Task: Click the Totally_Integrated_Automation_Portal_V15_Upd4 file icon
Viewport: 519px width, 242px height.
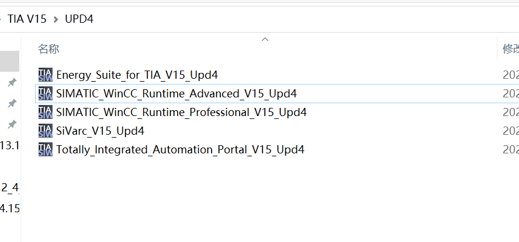Action: tap(45, 149)
